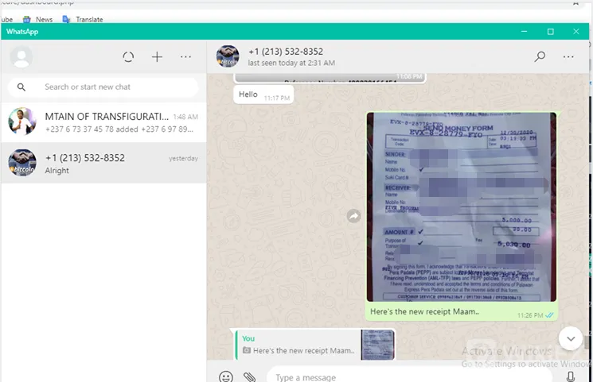Click the search magnifier in sidebar
Image resolution: width=593 pixels, height=382 pixels.
tap(21, 87)
